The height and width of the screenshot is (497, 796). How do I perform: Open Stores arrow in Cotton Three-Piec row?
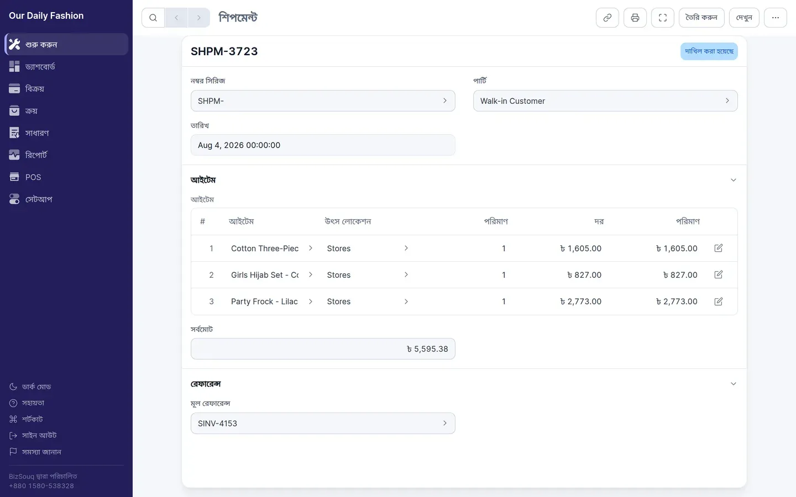pyautogui.click(x=406, y=248)
